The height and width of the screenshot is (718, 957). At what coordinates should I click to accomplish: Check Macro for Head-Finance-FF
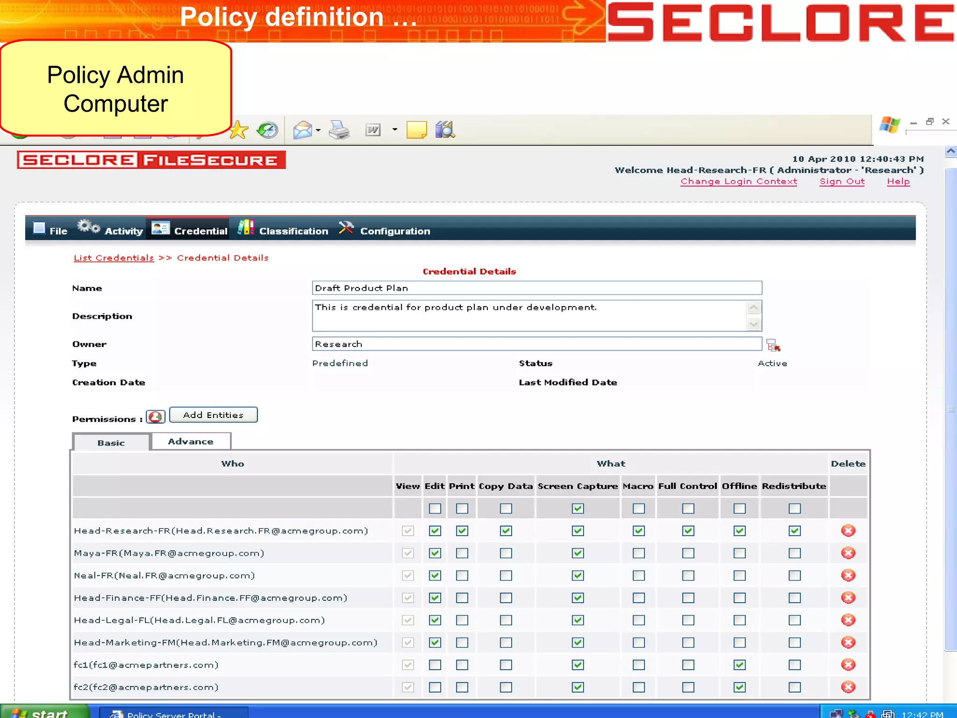pyautogui.click(x=639, y=598)
